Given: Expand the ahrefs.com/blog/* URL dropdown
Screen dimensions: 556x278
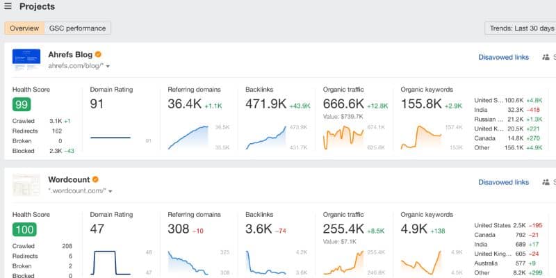Looking at the screenshot, I should coord(108,66).
